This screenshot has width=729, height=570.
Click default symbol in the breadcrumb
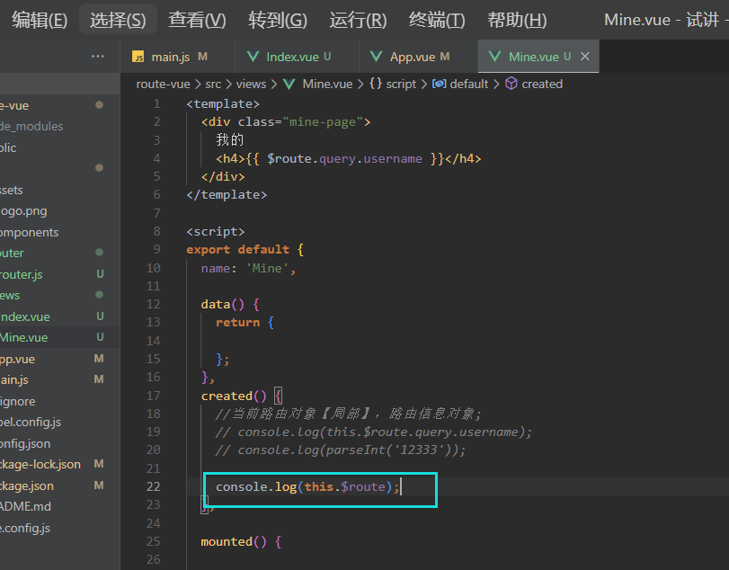pos(469,85)
